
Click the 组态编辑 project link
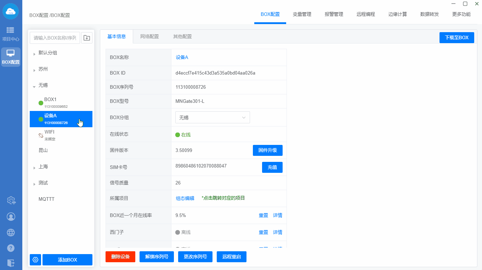tap(185, 198)
